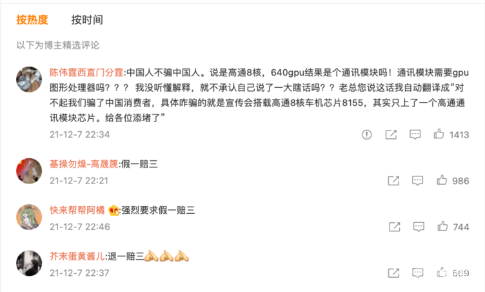
Task: Like the comment with 1413 likes
Action: [439, 134]
